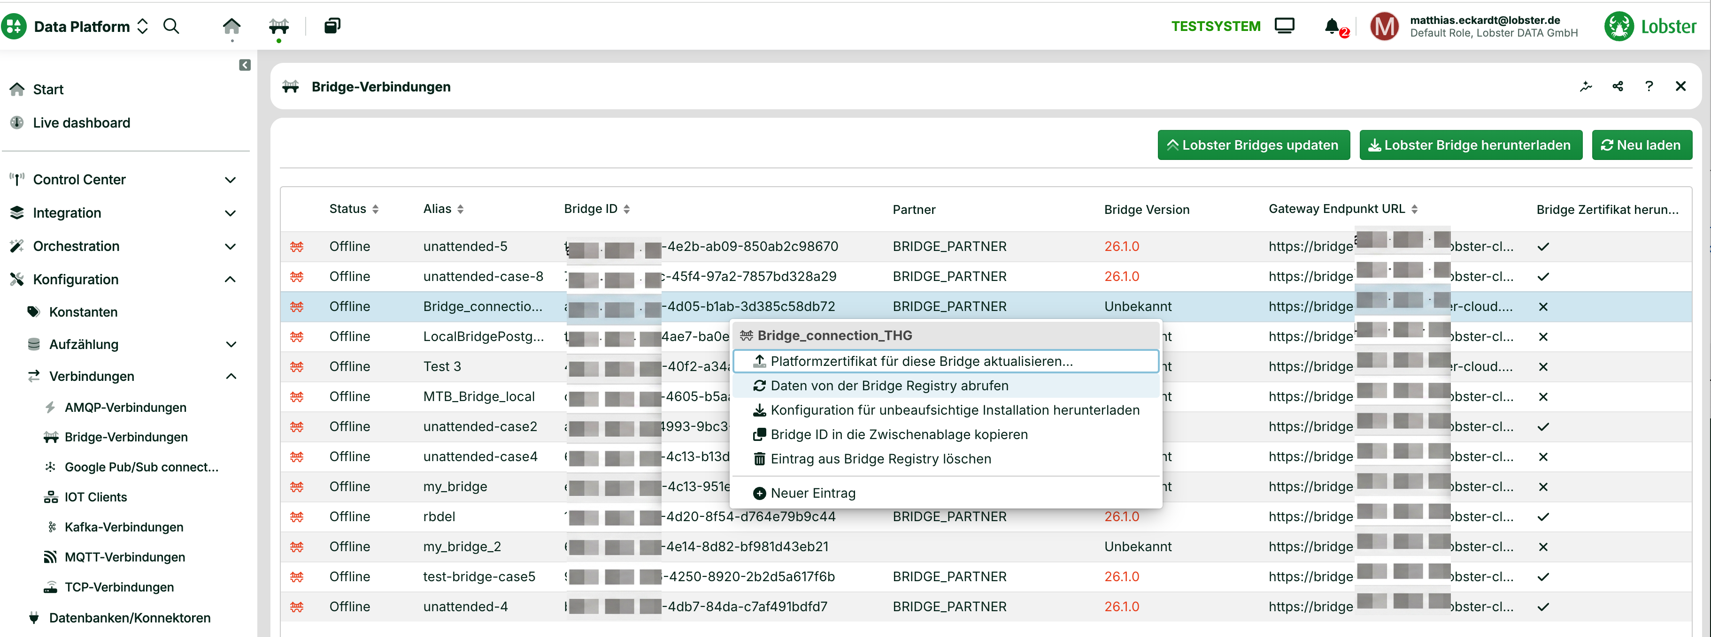Viewport: 1711px width, 637px height.
Task: Collapse the left sidebar with the arrow icon
Action: pos(245,65)
